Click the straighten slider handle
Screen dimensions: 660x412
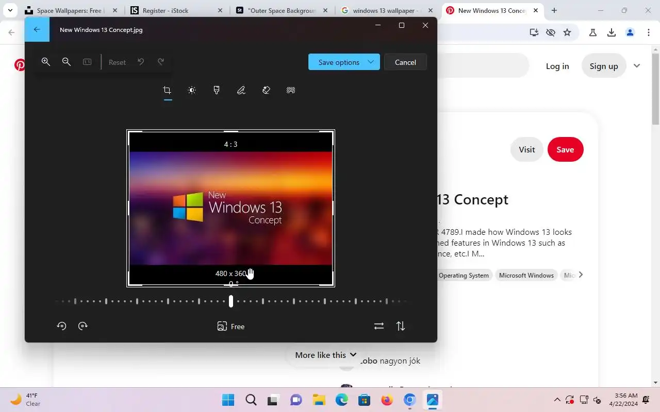pyautogui.click(x=231, y=301)
